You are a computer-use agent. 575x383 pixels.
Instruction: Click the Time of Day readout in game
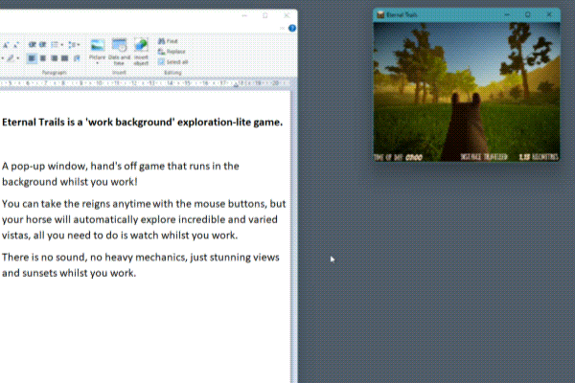pos(399,157)
